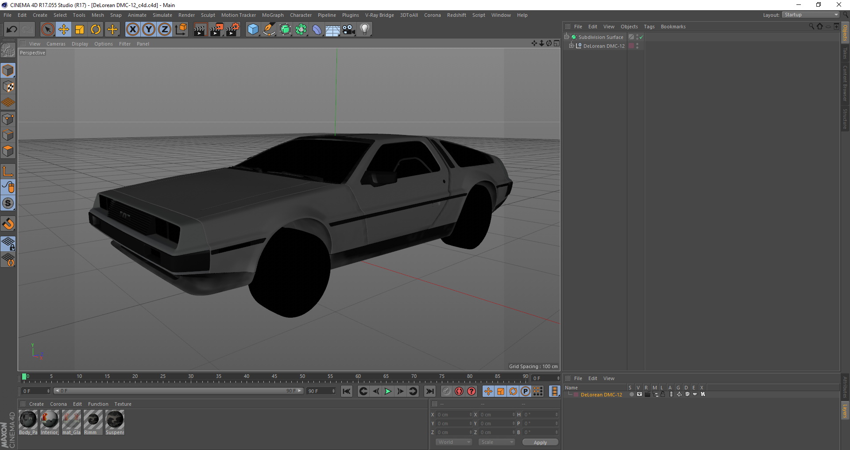This screenshot has width=850, height=450.
Task: Click the X position input field
Action: pos(455,415)
